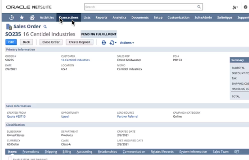
Task: Open the SuiteApps menu
Action: (225, 18)
